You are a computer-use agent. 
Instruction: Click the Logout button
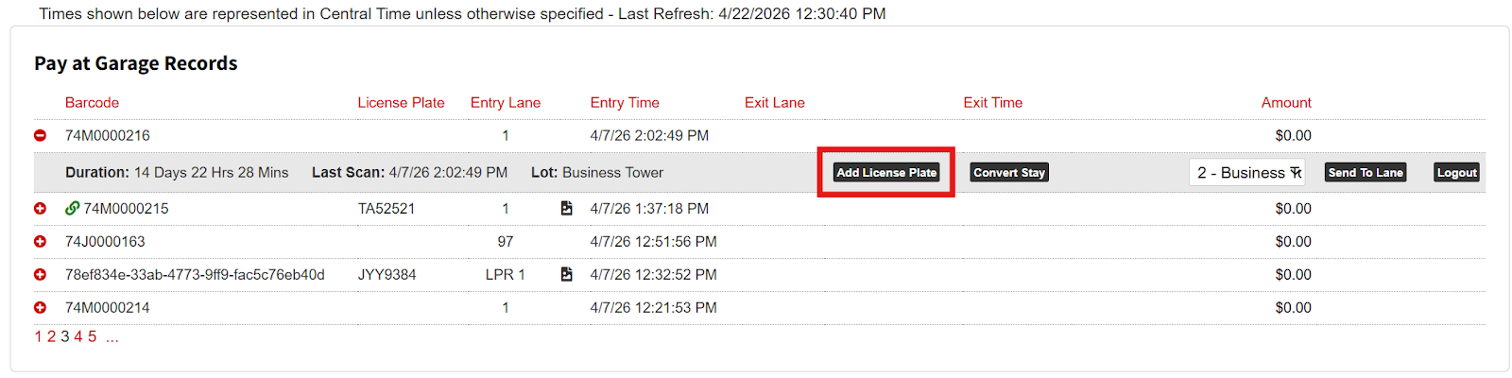pos(1456,172)
